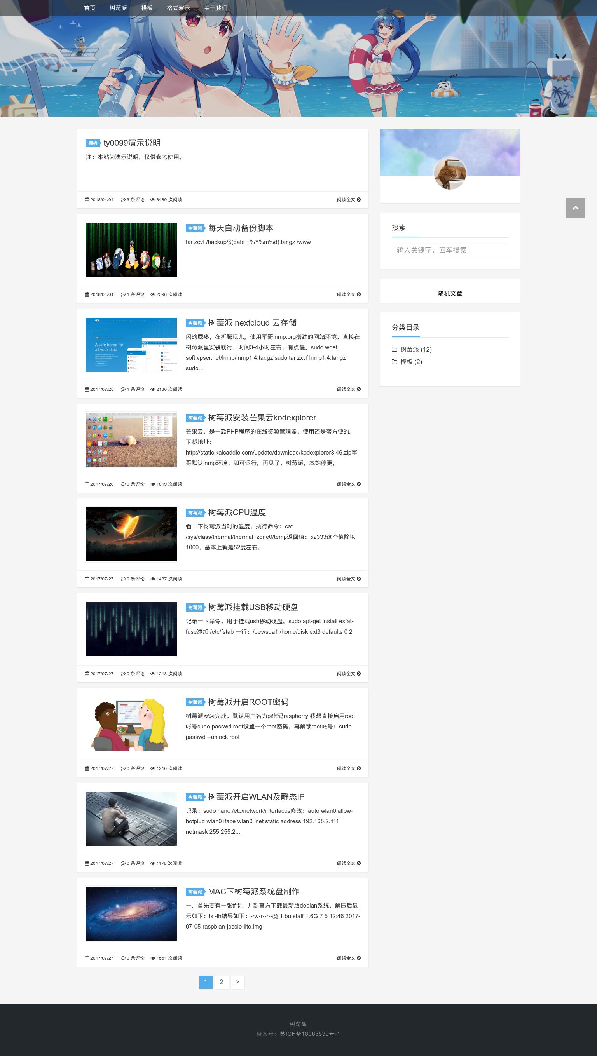Open nextcloud post blue thumbnail
Viewport: 597px width, 1056px height.
pos(131,345)
